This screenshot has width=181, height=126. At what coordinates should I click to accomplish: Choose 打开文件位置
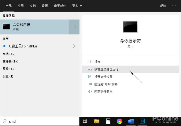tap(130, 77)
